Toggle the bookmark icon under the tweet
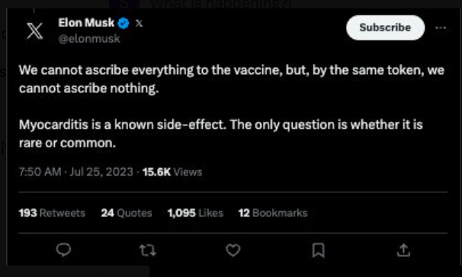This screenshot has width=462, height=277. pos(319,250)
